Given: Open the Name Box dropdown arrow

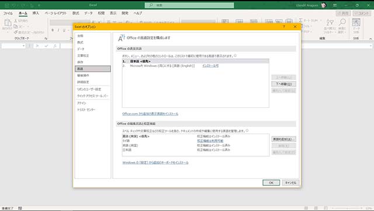Looking at the screenshot, I should (23, 45).
